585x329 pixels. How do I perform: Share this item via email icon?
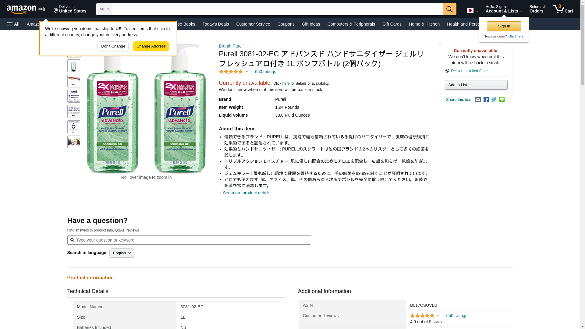[478, 100]
